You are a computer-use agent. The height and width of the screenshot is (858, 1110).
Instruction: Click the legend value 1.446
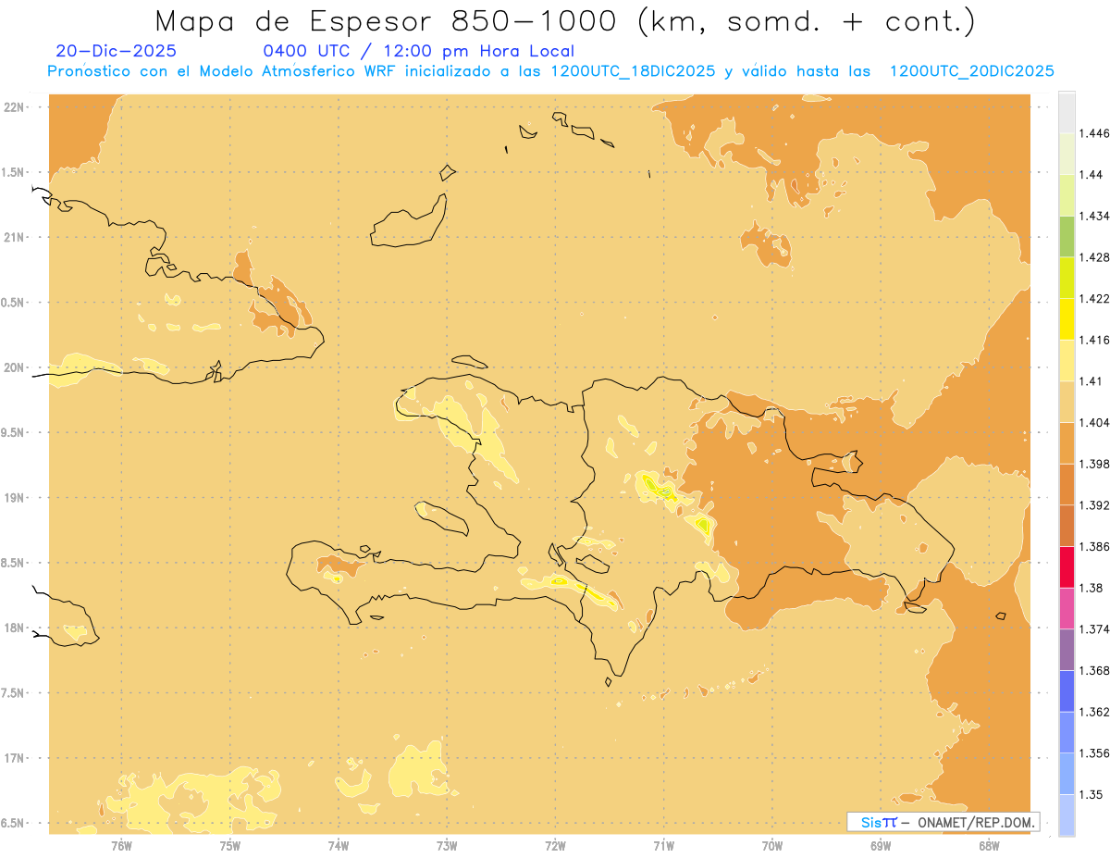point(1094,133)
